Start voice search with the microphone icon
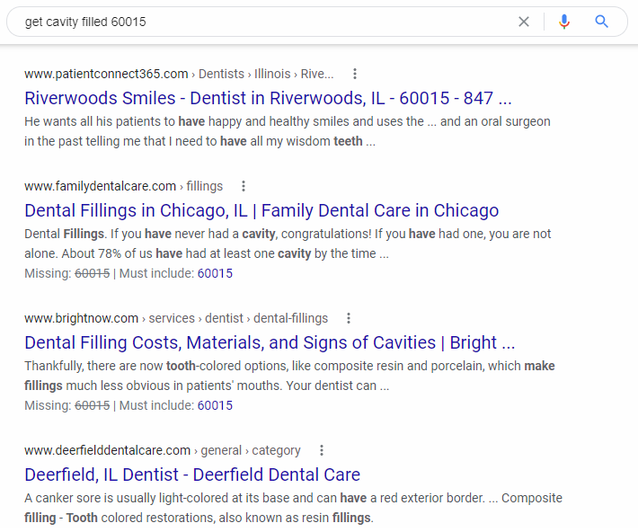The height and width of the screenshot is (532, 638). pos(564,22)
